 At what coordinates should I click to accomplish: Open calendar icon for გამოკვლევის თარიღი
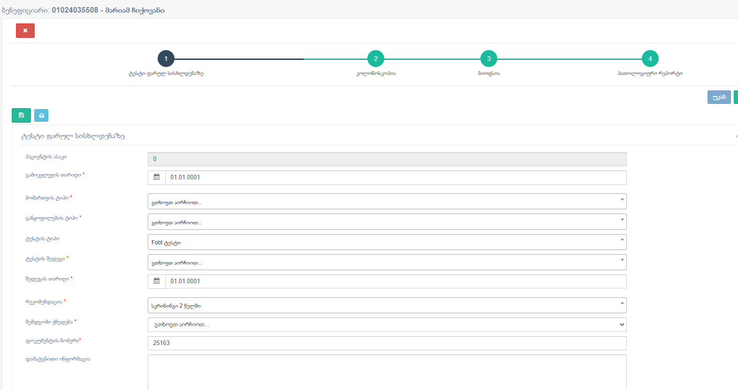157,177
